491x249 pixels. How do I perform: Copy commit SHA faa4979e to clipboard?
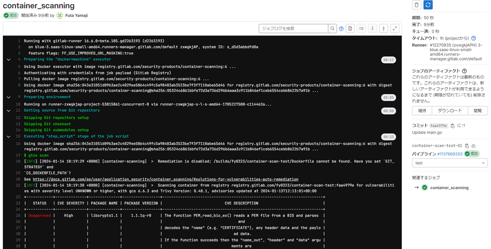(x=453, y=126)
